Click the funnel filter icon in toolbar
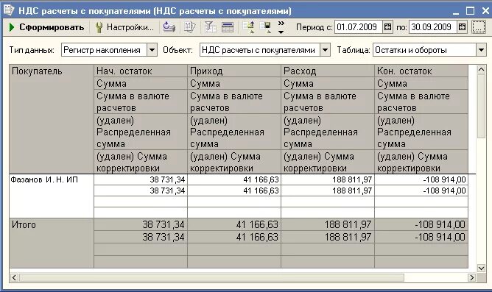The image size is (492, 292). tap(210, 27)
